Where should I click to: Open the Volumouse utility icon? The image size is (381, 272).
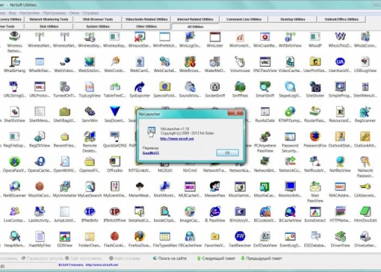click(240, 61)
